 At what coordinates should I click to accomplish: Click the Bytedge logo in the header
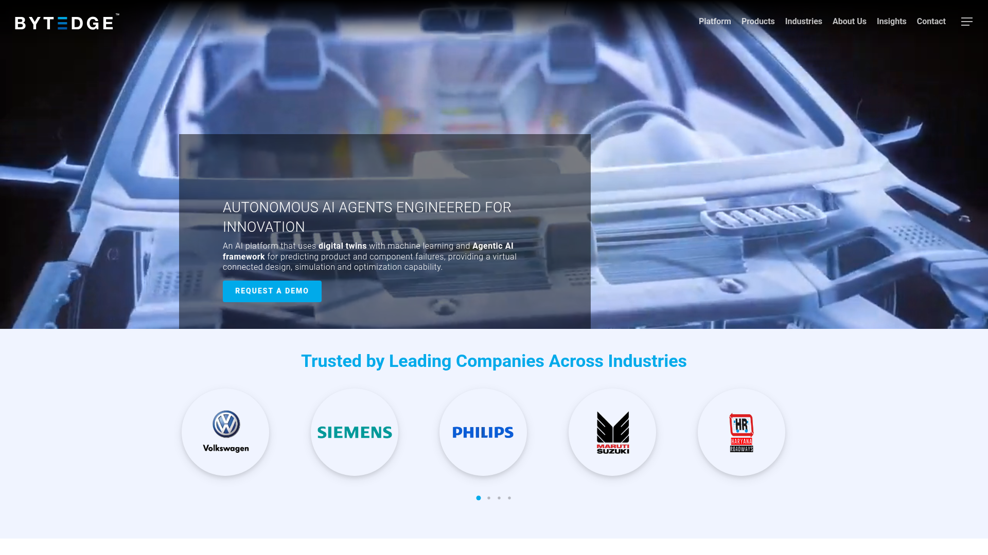pos(67,22)
